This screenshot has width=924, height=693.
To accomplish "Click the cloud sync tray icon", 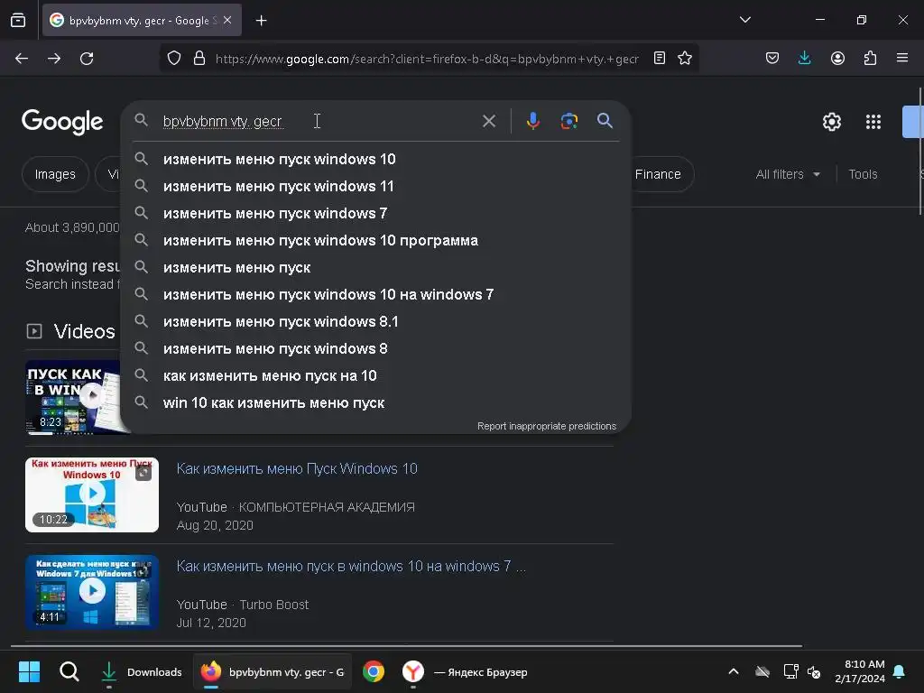I will coord(762,671).
